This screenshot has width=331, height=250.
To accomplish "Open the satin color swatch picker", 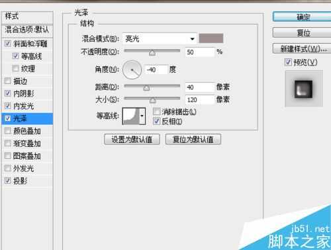I will (x=211, y=38).
